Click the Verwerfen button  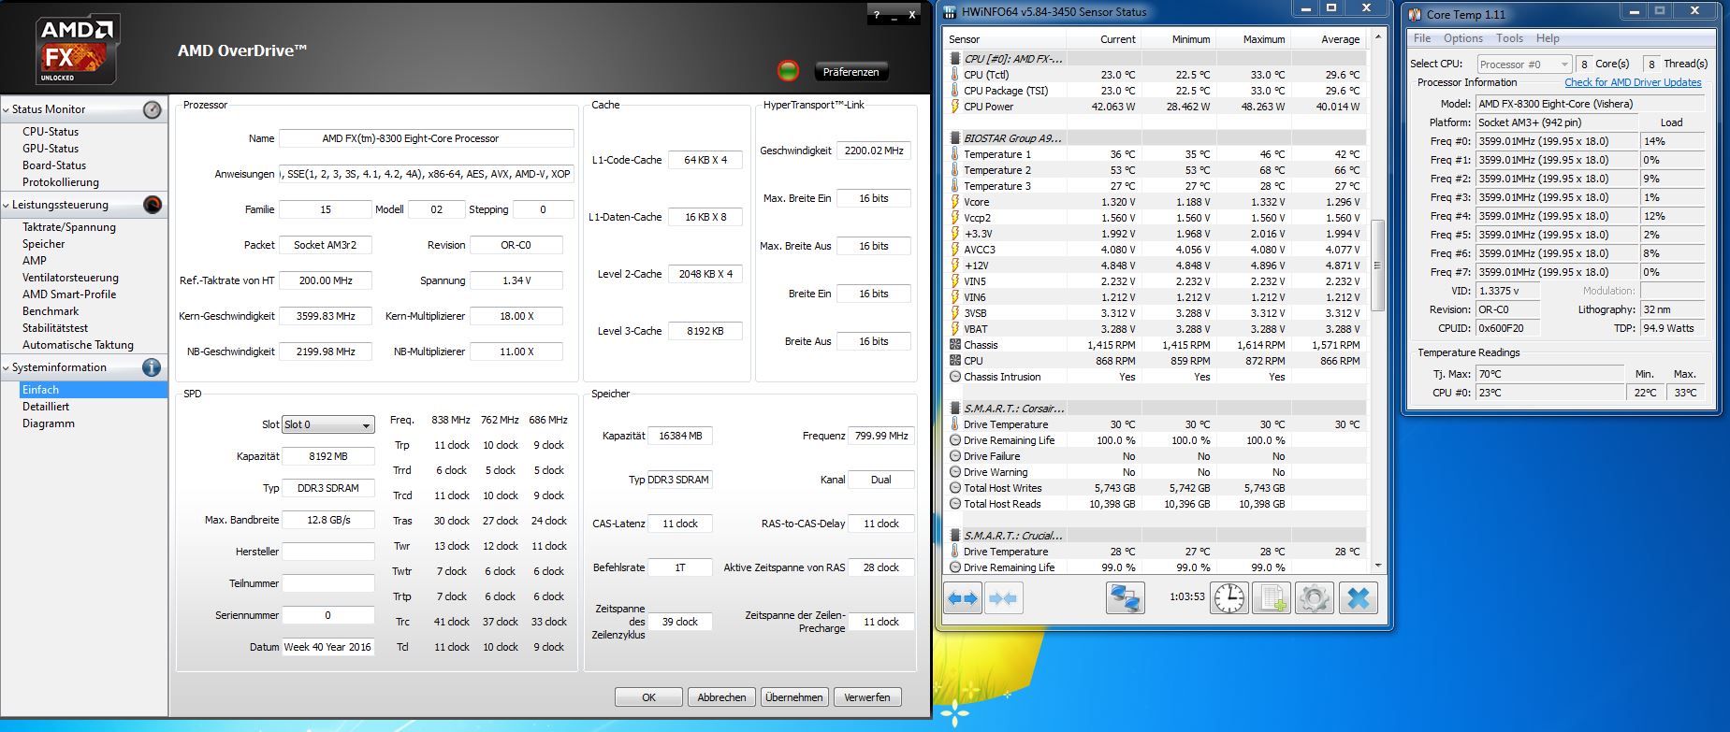tap(867, 697)
